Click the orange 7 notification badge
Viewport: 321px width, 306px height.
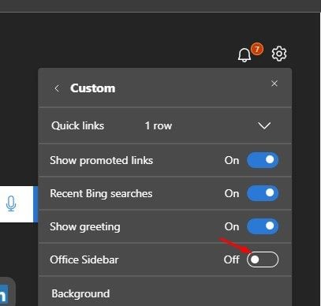257,49
